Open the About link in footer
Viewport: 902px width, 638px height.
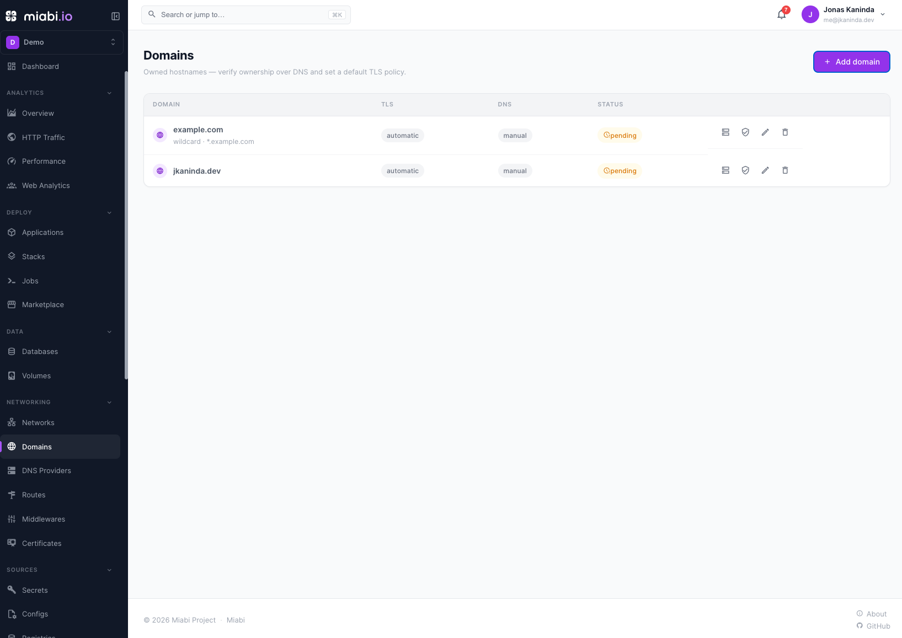[872, 614]
